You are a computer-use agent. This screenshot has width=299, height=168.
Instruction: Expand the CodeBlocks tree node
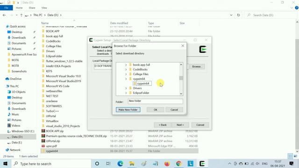click(x=126, y=70)
